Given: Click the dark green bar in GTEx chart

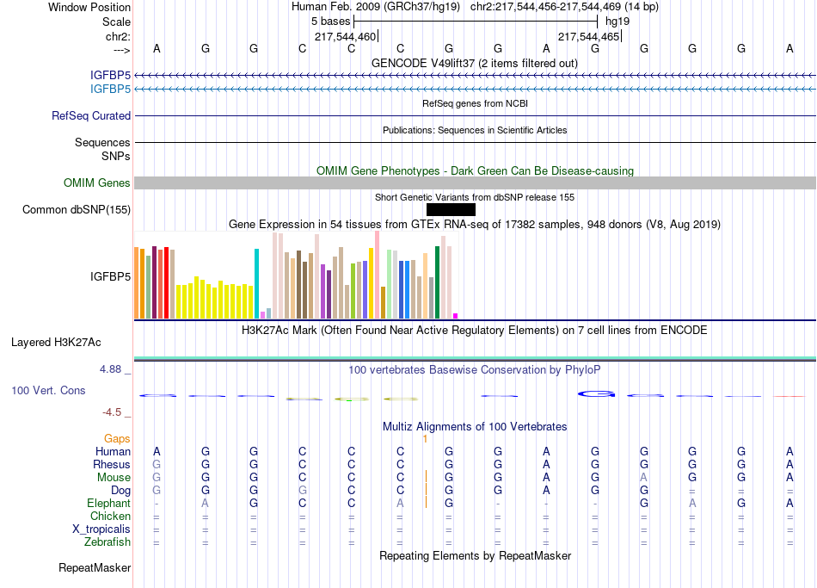Looking at the screenshot, I should (437, 282).
